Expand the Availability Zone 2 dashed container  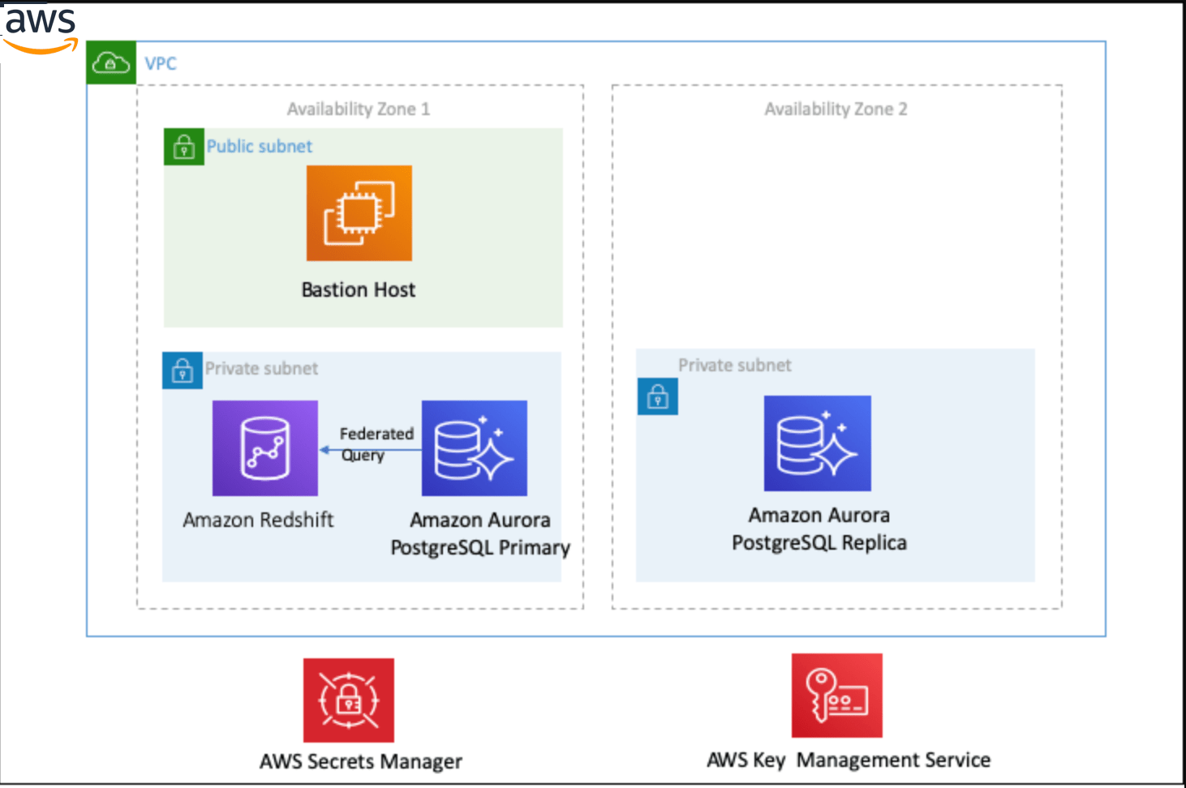(836, 109)
